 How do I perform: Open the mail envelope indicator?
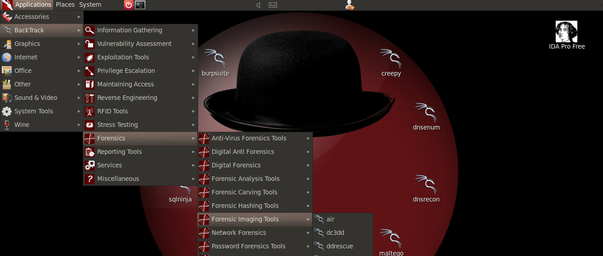(x=272, y=5)
